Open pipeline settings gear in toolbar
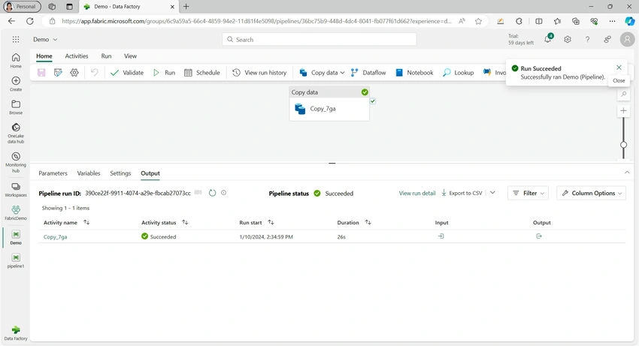The width and height of the screenshot is (639, 346). pyautogui.click(x=74, y=73)
